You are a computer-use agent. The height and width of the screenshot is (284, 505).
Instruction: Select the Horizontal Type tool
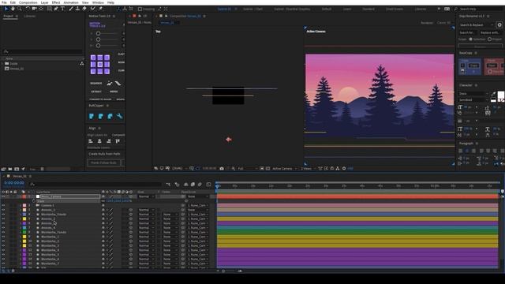(x=63, y=9)
